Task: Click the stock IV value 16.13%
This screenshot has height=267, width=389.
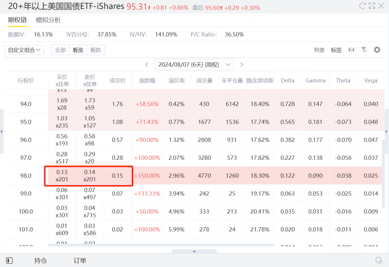Action: click(43, 35)
